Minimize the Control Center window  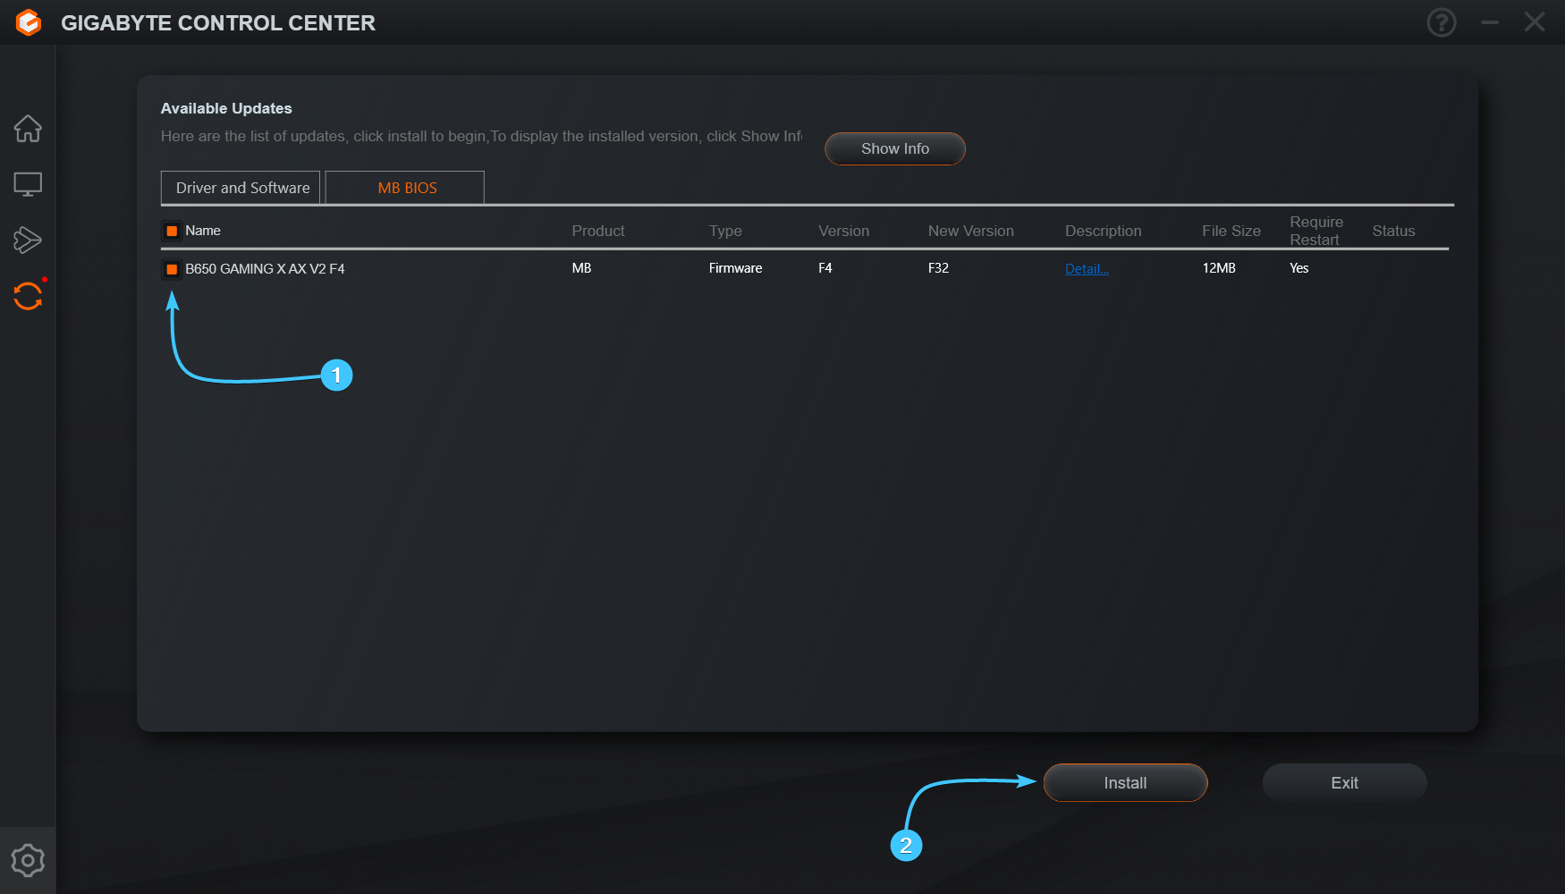[x=1490, y=22]
